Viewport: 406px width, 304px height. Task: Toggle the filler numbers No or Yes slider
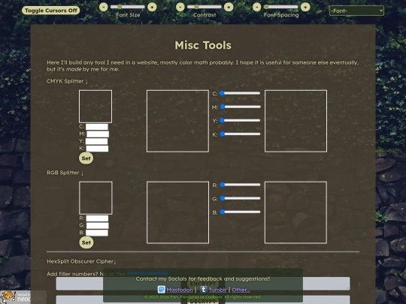point(148,273)
